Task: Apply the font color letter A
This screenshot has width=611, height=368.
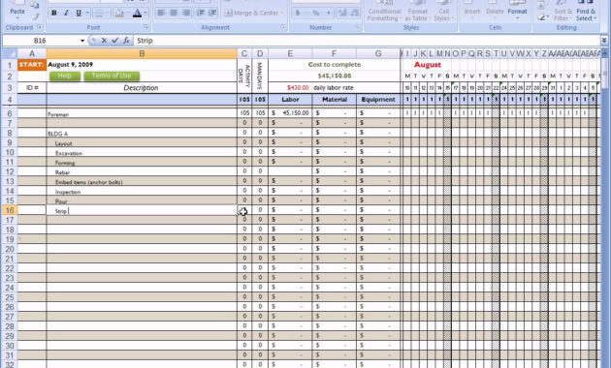Action: tap(137, 13)
